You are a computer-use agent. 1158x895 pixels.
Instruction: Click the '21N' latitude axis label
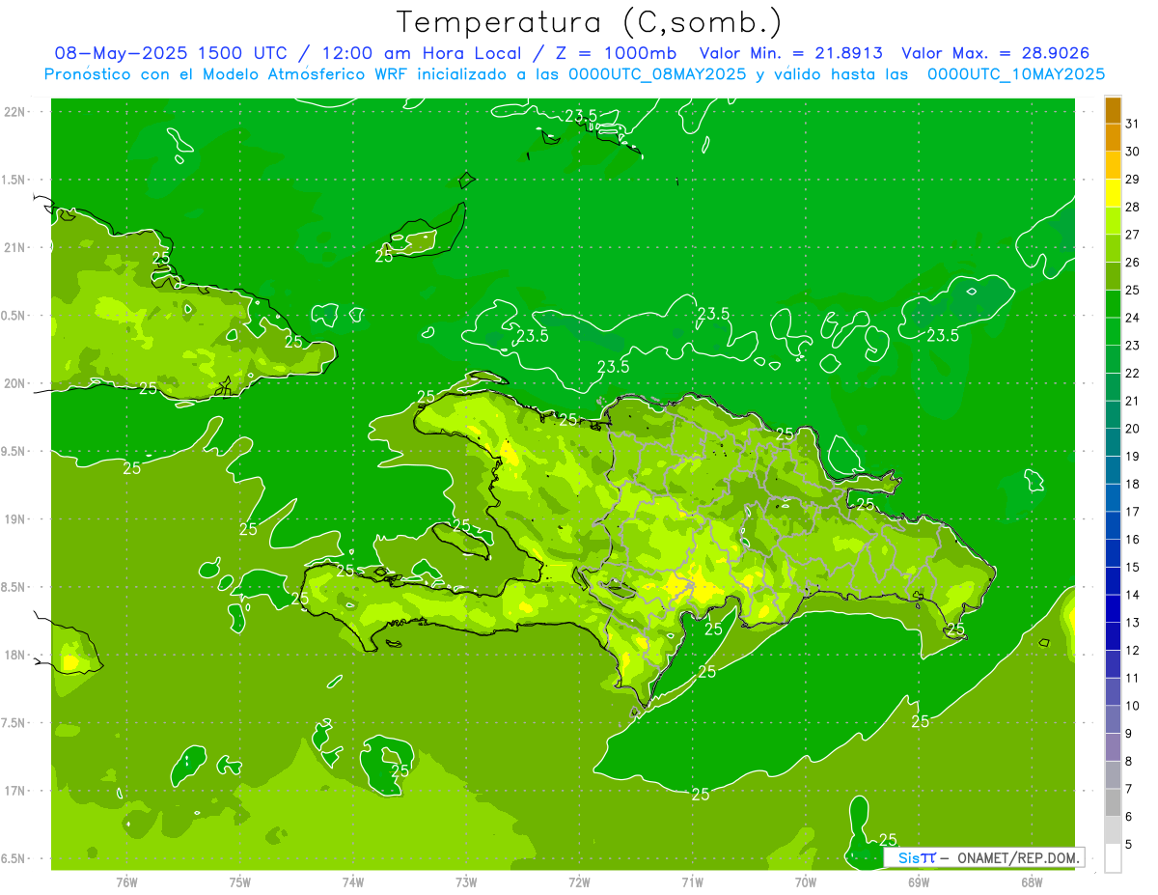tap(14, 248)
